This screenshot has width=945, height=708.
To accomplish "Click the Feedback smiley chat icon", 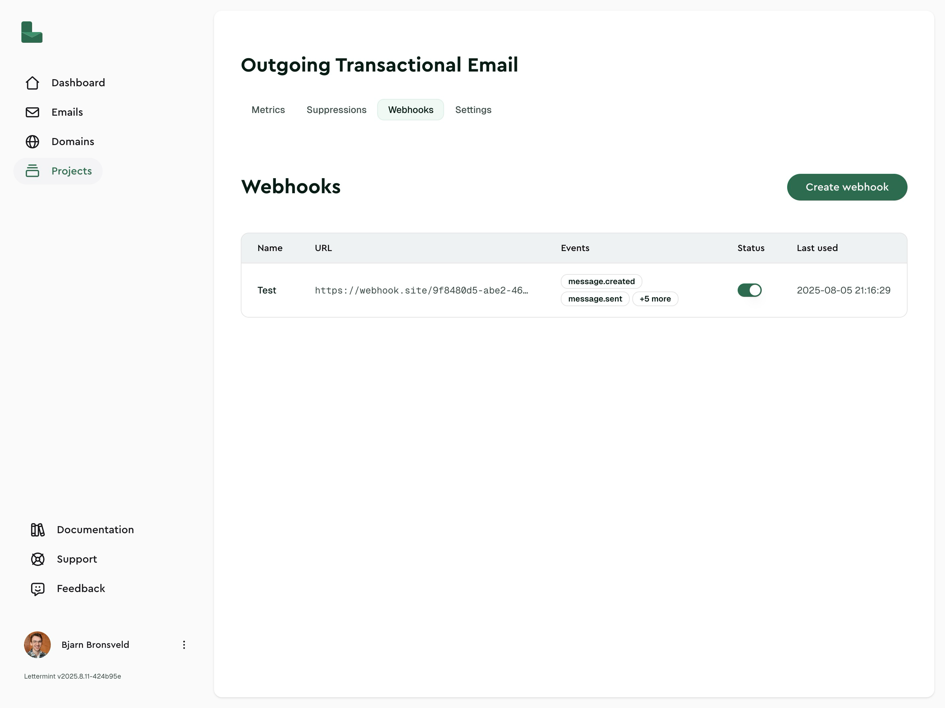I will click(x=37, y=589).
